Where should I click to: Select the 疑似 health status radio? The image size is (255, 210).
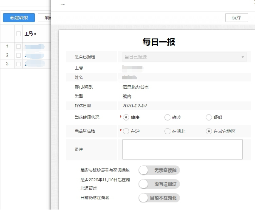coord(209,118)
